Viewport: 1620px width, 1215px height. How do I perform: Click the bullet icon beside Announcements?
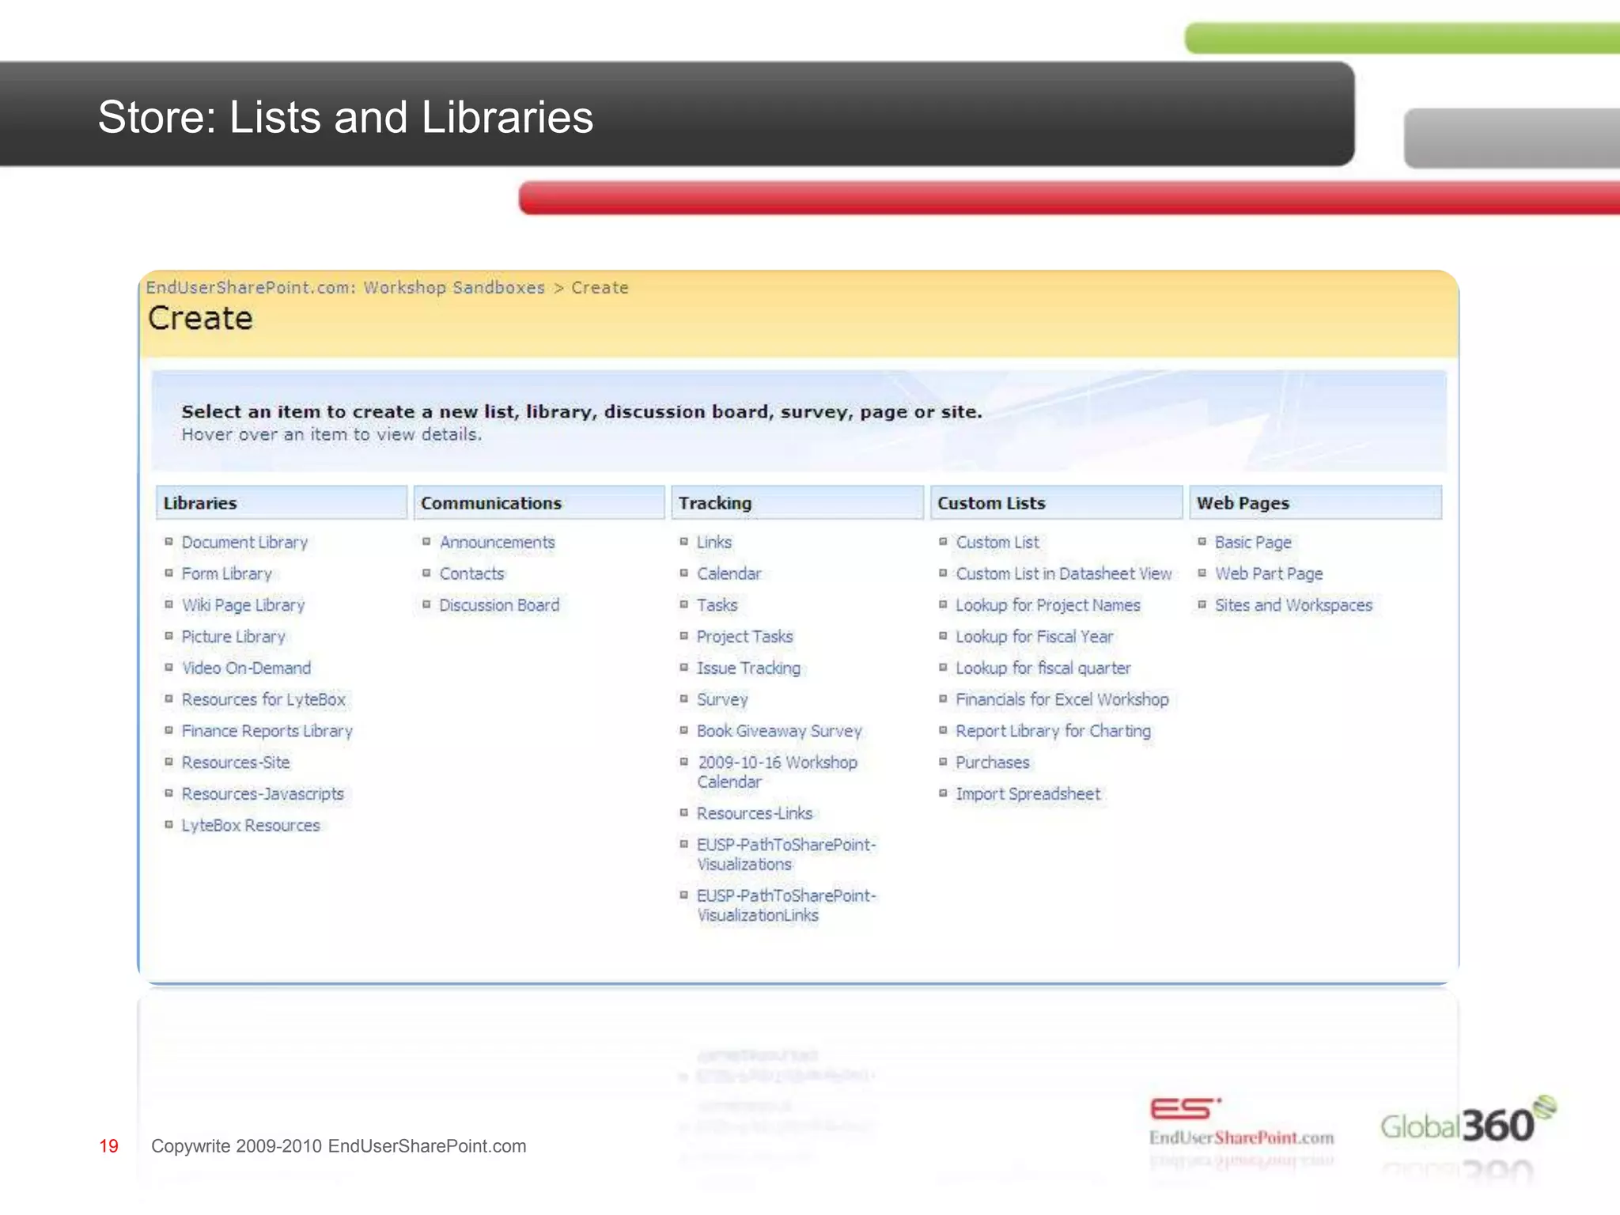click(426, 542)
